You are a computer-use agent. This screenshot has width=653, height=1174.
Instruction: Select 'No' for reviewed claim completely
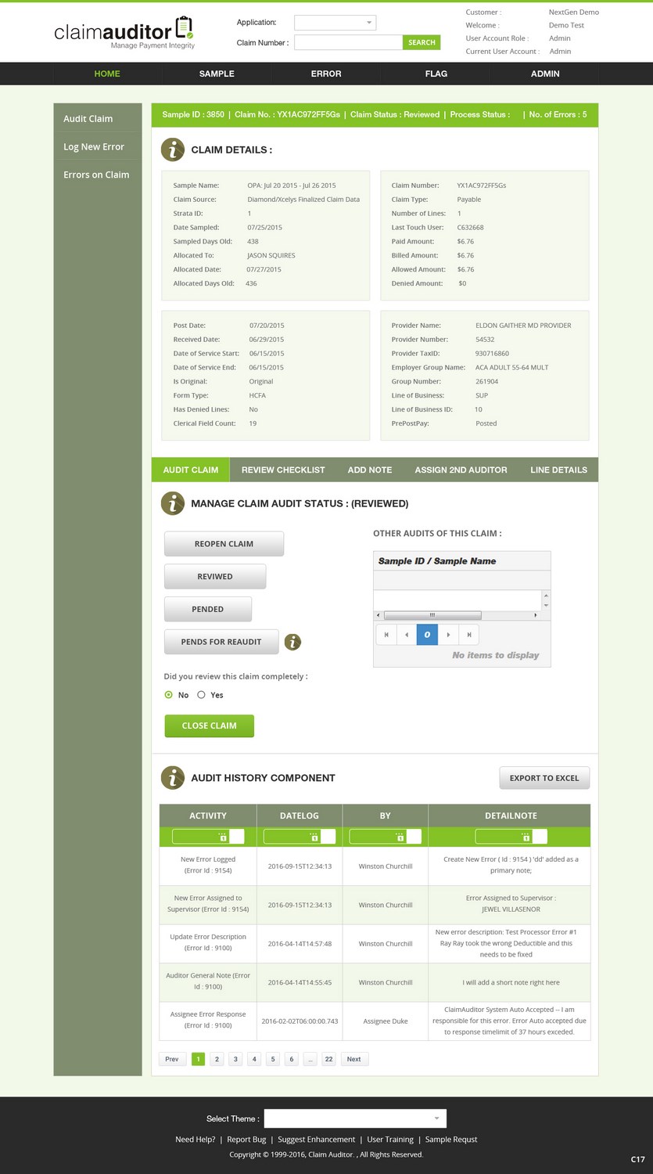pyautogui.click(x=169, y=695)
